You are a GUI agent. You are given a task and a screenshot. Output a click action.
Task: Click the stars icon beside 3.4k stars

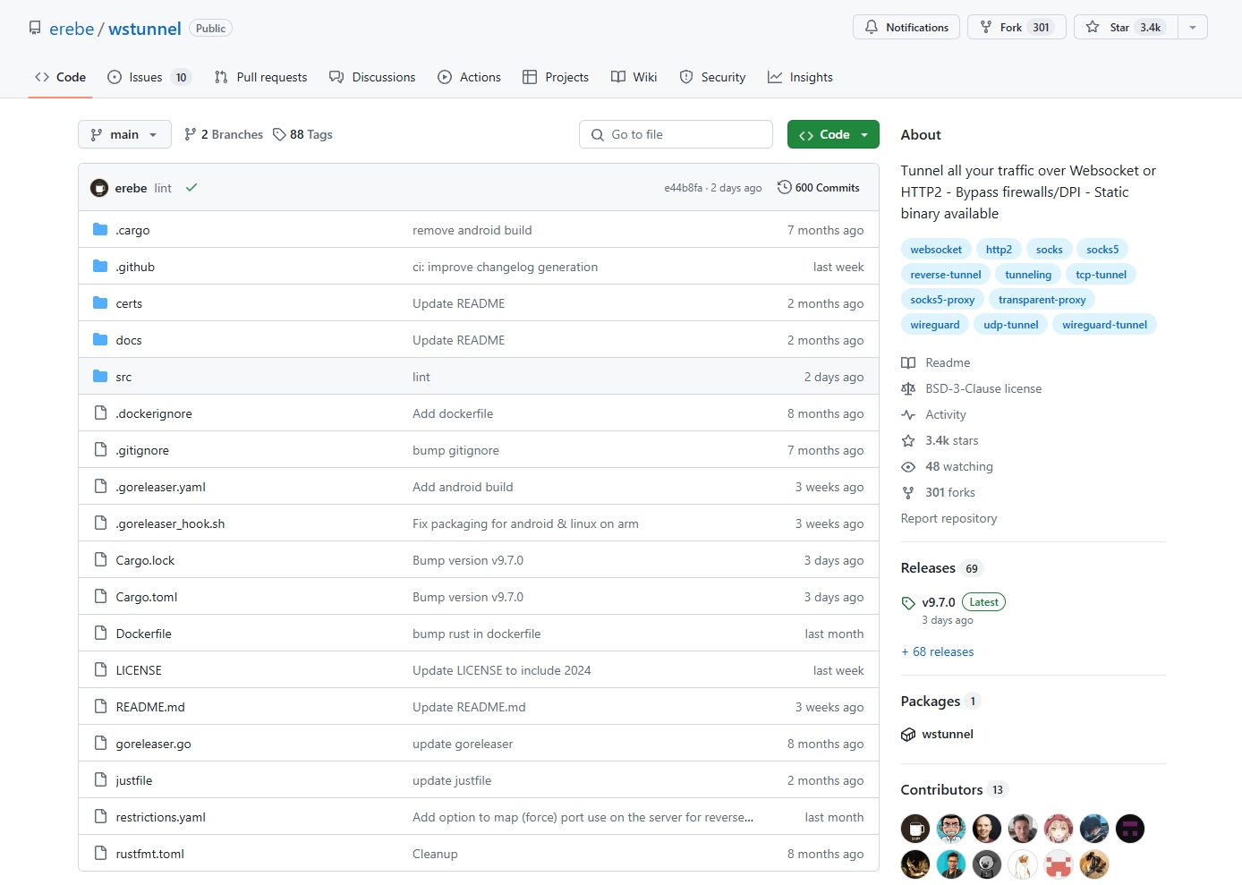(908, 440)
